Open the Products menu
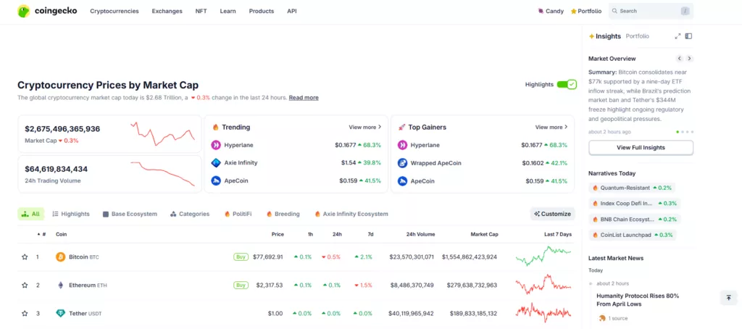 pos(261,11)
